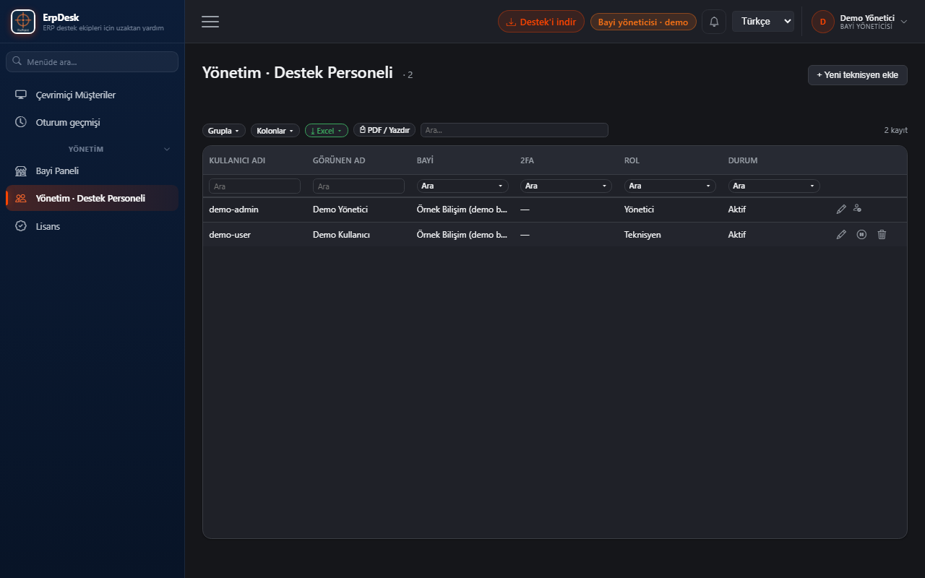Edit the demo-user row with pencil icon
Screen dimensions: 925x578
point(841,235)
